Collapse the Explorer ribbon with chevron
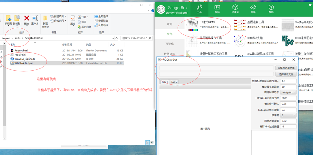 (x=148, y=11)
